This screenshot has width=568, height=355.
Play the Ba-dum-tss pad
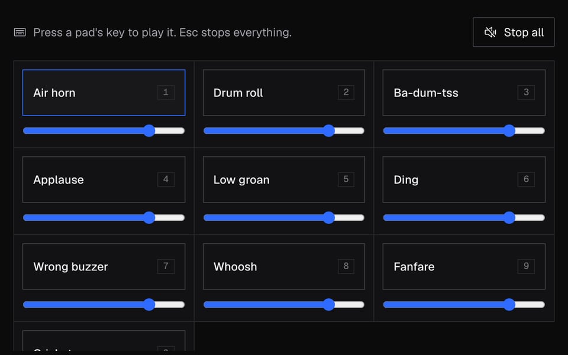pos(464,93)
